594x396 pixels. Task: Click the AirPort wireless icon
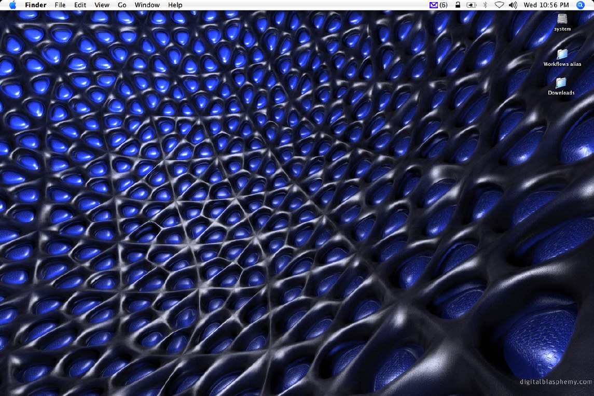[x=499, y=5]
